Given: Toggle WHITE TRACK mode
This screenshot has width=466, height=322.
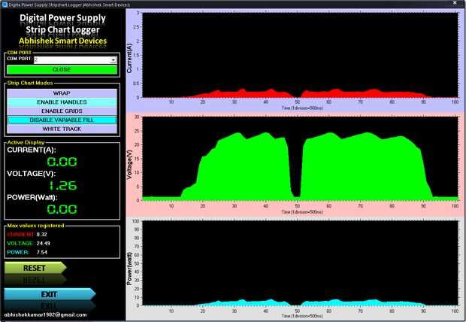Looking at the screenshot, I should 62,129.
